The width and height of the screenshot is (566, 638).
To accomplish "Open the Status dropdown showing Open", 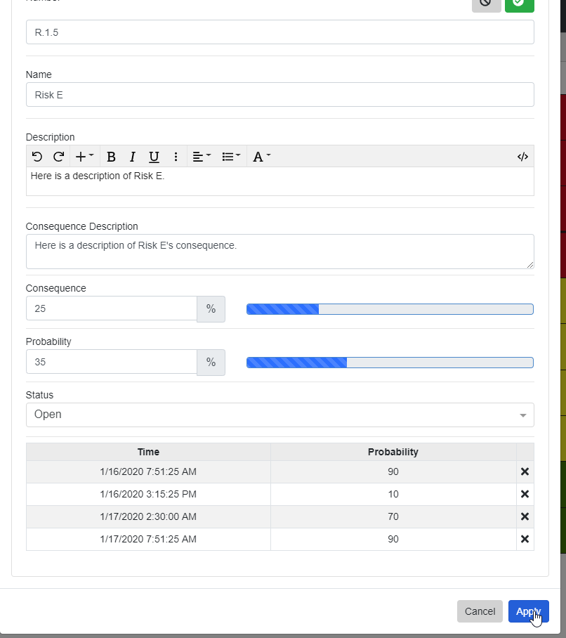I will [x=279, y=415].
